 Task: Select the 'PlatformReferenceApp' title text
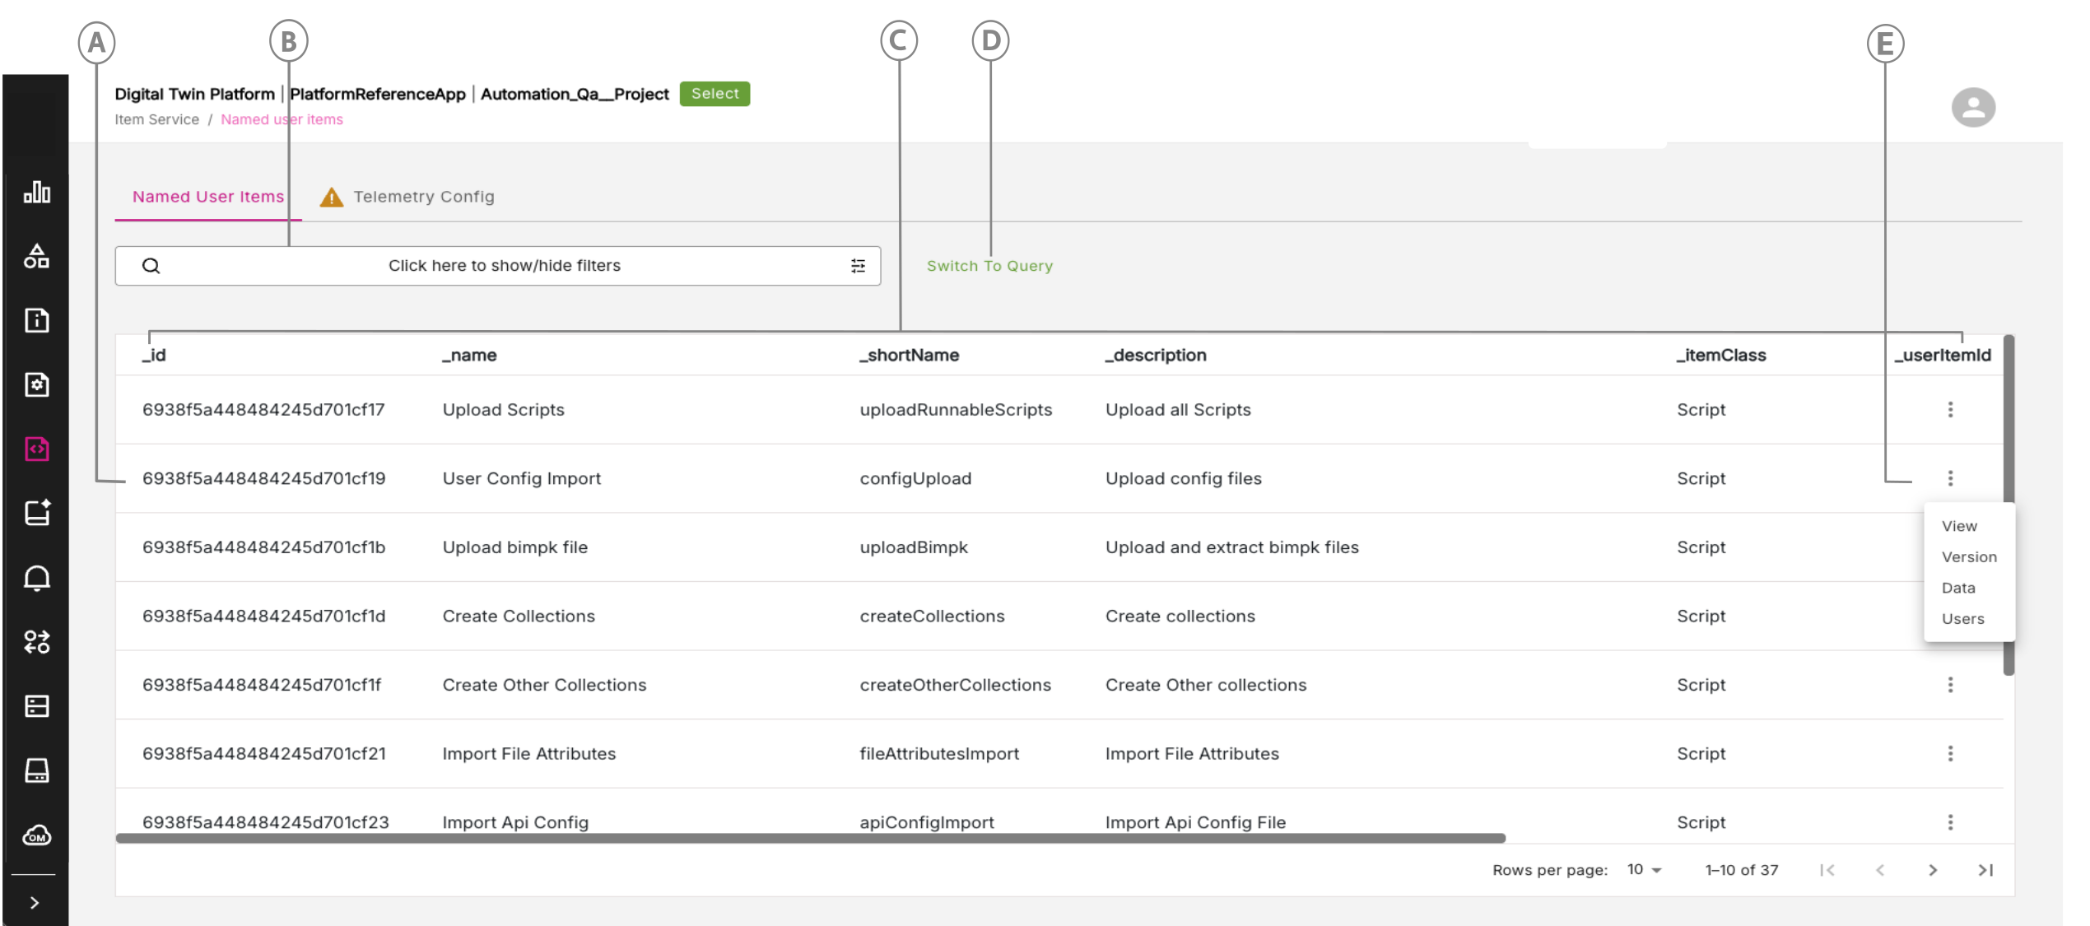click(378, 94)
